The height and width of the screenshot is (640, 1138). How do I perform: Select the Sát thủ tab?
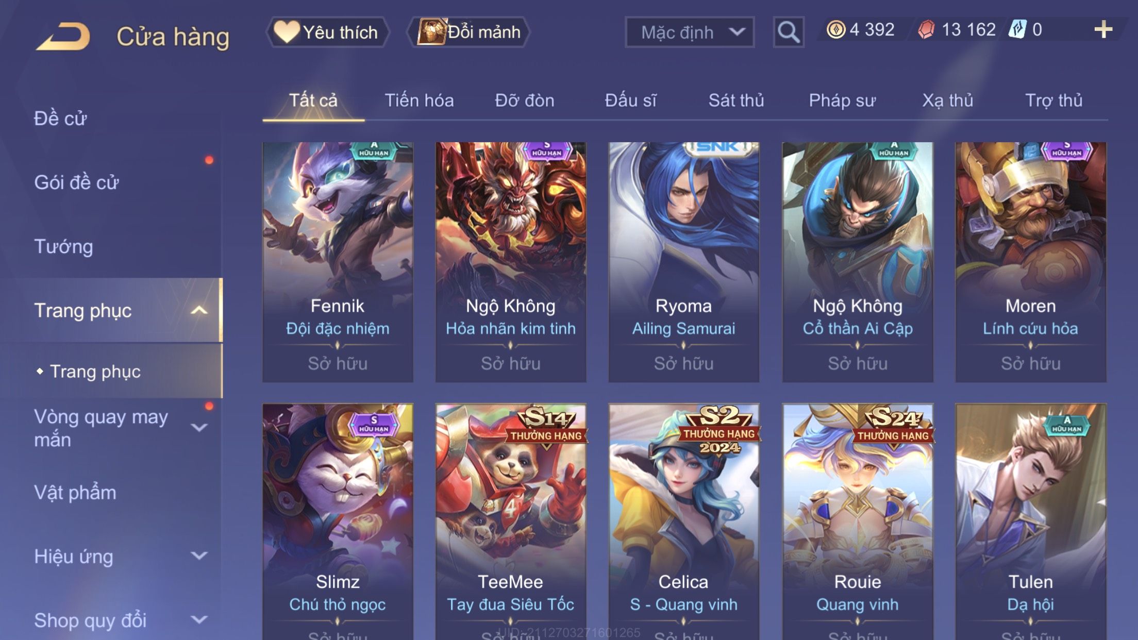coord(736,100)
